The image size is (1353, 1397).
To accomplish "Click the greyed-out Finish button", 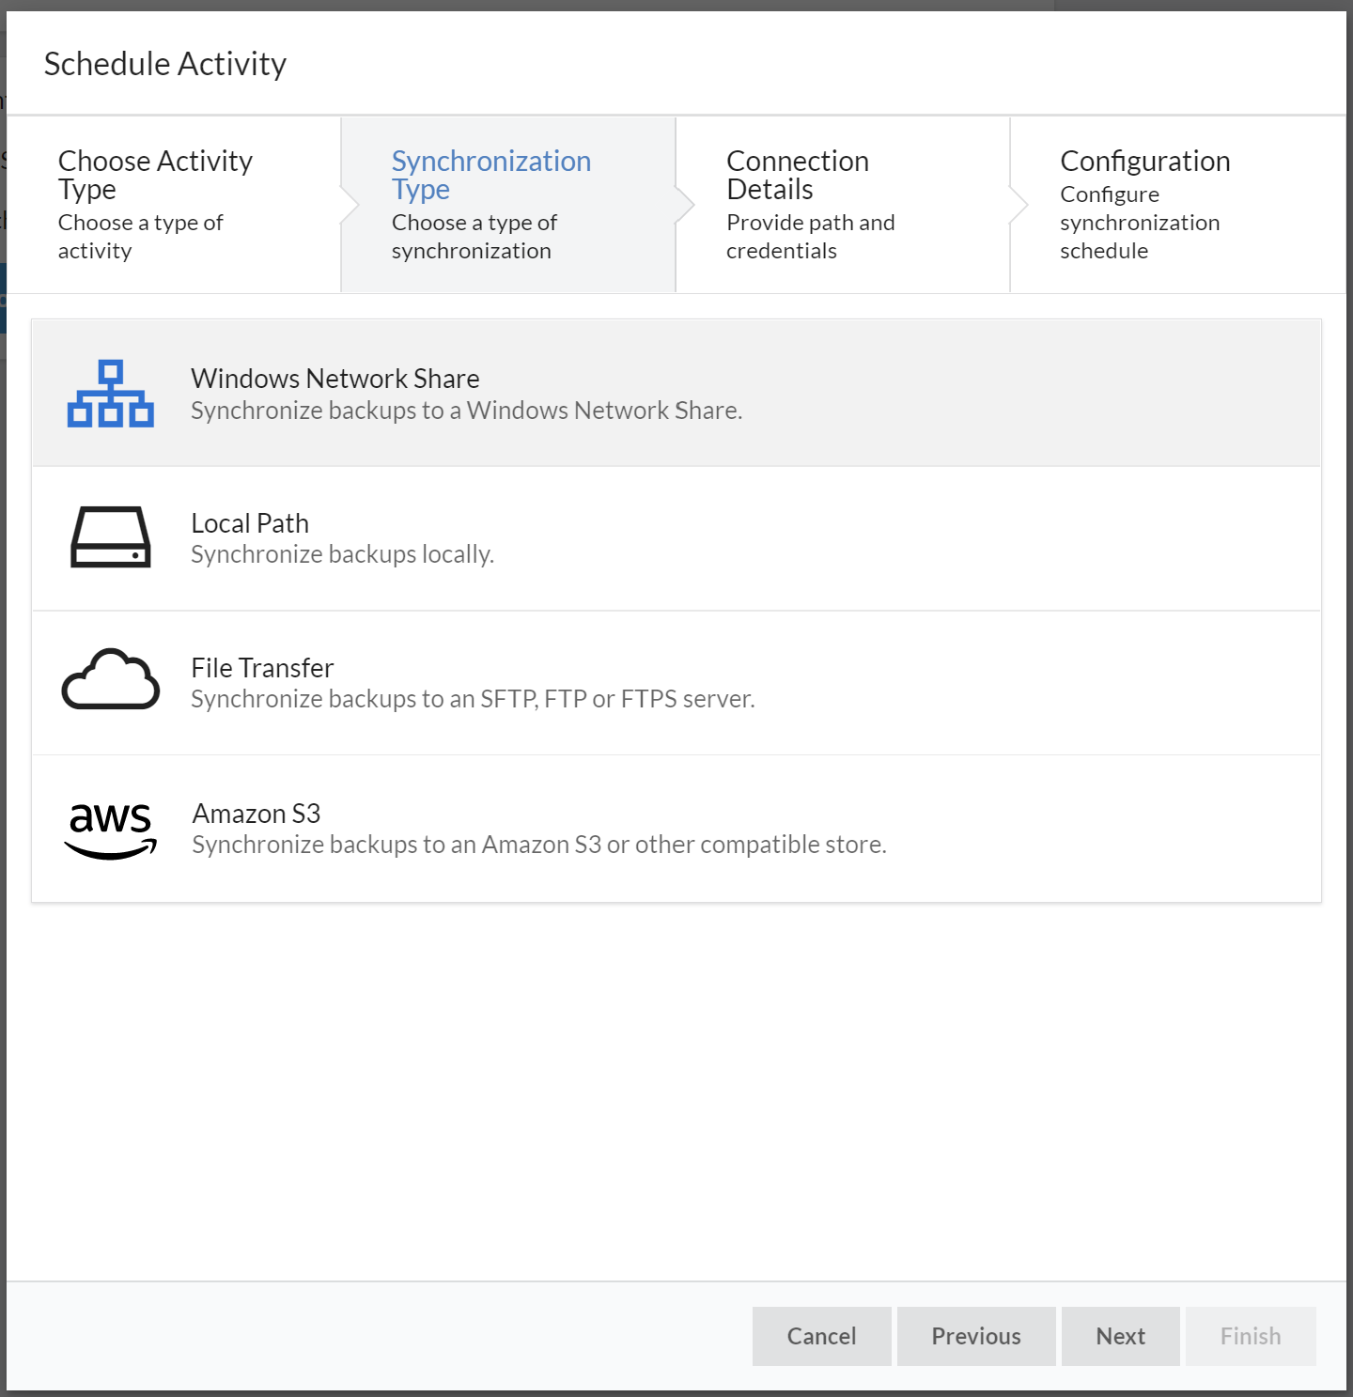I will [x=1250, y=1336].
